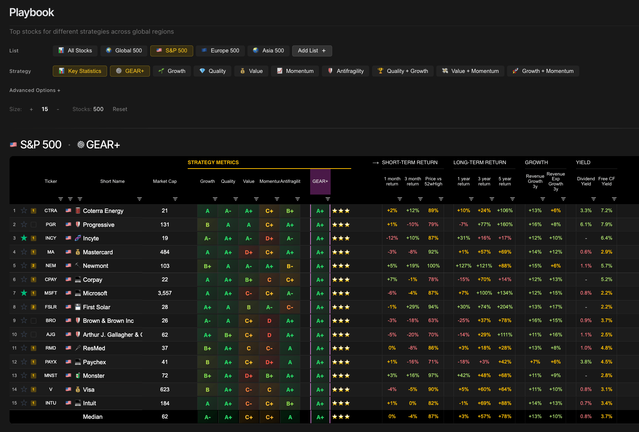Open the filter icon under Market Cap
639x432 pixels.
(x=176, y=199)
